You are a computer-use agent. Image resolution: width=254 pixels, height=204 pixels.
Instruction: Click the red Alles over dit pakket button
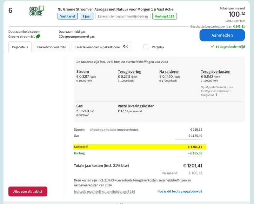28,192
